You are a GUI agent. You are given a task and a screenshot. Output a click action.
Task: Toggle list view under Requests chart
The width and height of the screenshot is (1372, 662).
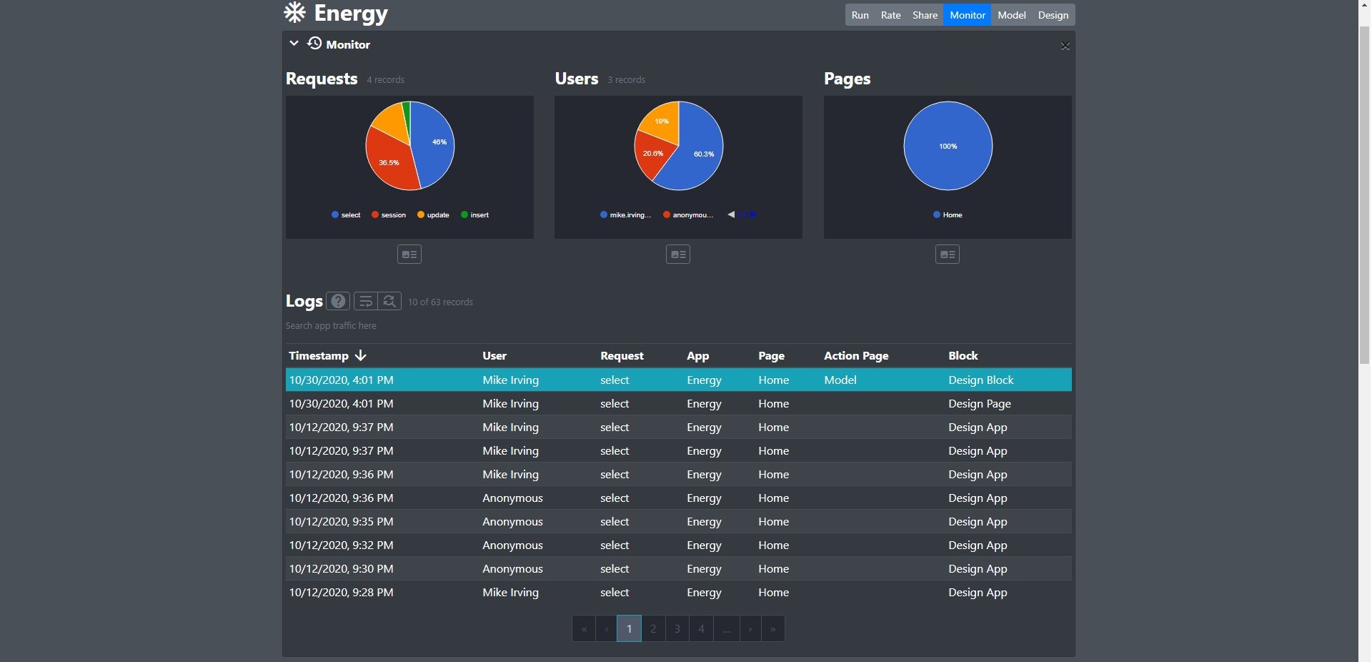pyautogui.click(x=409, y=255)
